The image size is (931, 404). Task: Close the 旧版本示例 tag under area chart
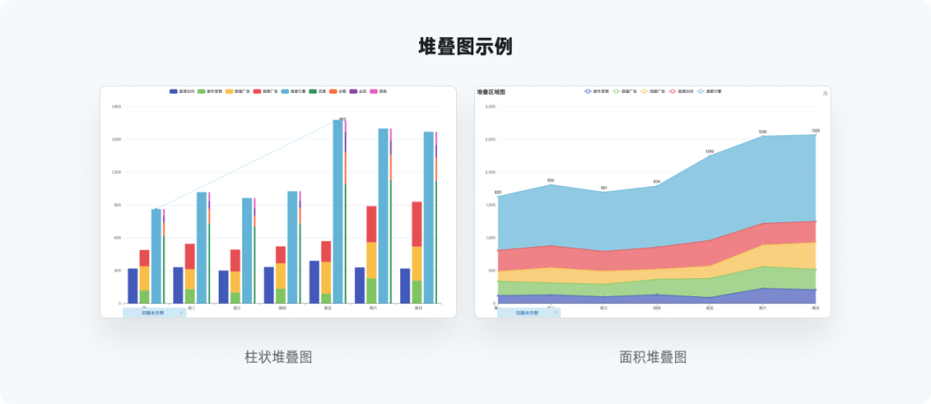555,313
